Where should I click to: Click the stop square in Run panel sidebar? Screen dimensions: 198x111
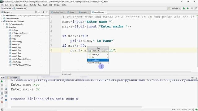click(x=2, y=85)
